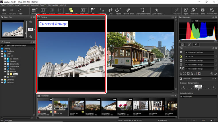Open the Image(I) menu
The width and height of the screenshot is (218, 122).
(x=26, y=5)
